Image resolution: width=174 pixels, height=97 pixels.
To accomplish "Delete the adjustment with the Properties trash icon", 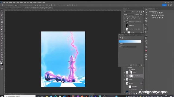I will (x=141, y=65).
